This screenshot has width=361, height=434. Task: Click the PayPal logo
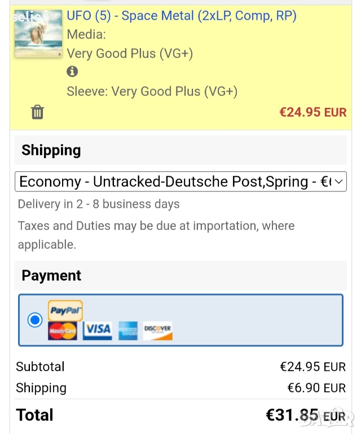[65, 310]
